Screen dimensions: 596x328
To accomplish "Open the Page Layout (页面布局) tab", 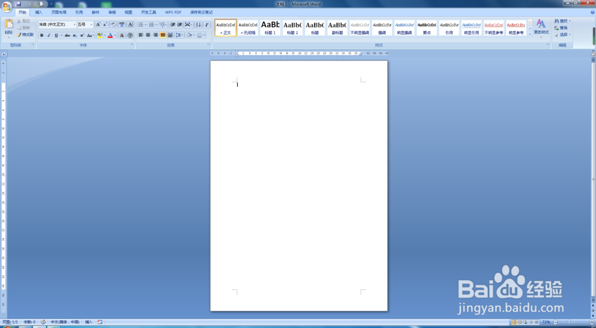I will [x=59, y=13].
